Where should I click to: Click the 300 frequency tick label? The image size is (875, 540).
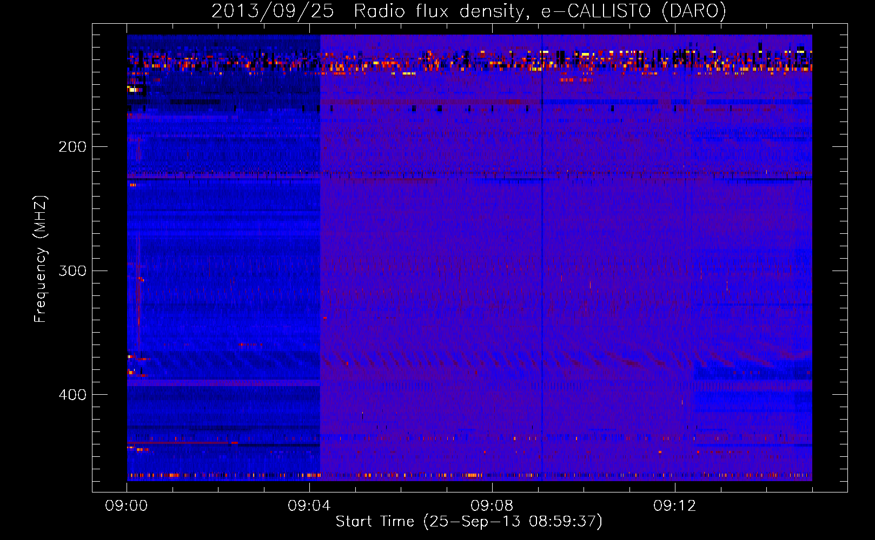[72, 271]
